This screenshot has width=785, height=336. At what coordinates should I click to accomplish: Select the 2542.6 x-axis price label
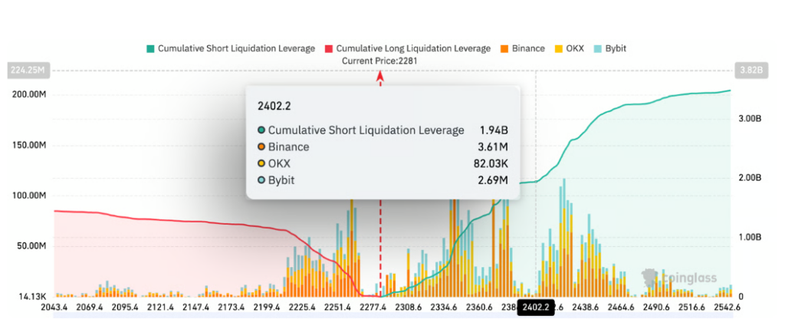725,308
